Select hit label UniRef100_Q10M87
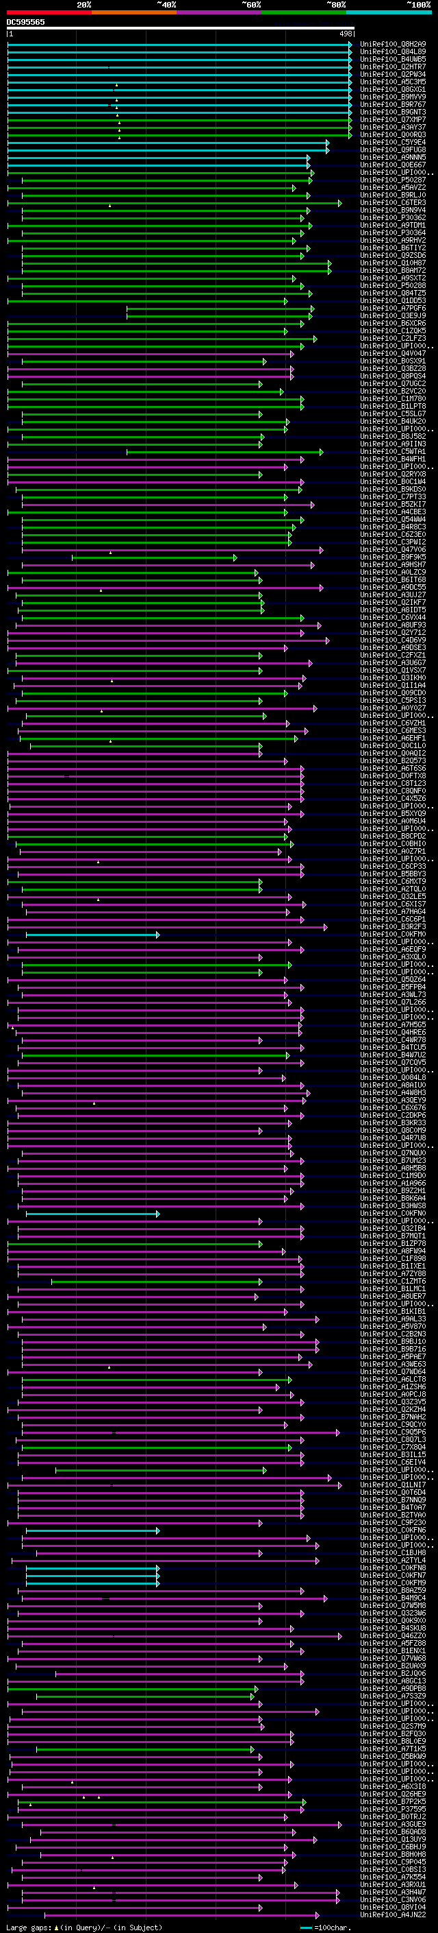Viewport: 438px width, 1933px height. point(393,263)
